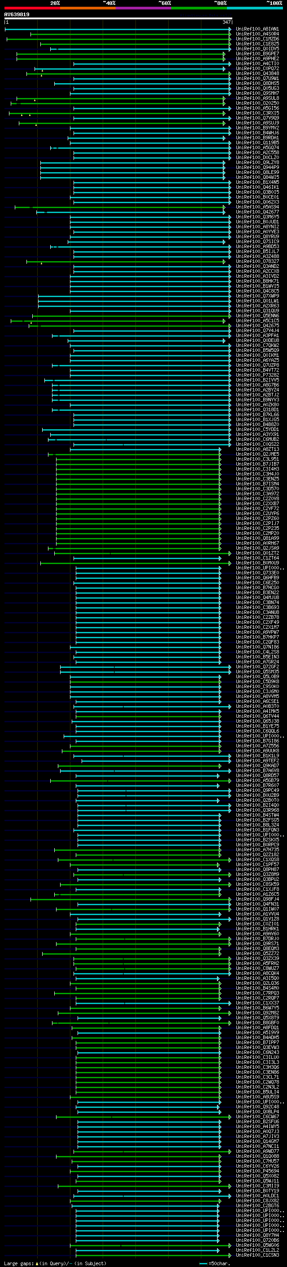Select the UniRef100_Q2JSA9 label
287x1267 pixels.
coord(257,548)
